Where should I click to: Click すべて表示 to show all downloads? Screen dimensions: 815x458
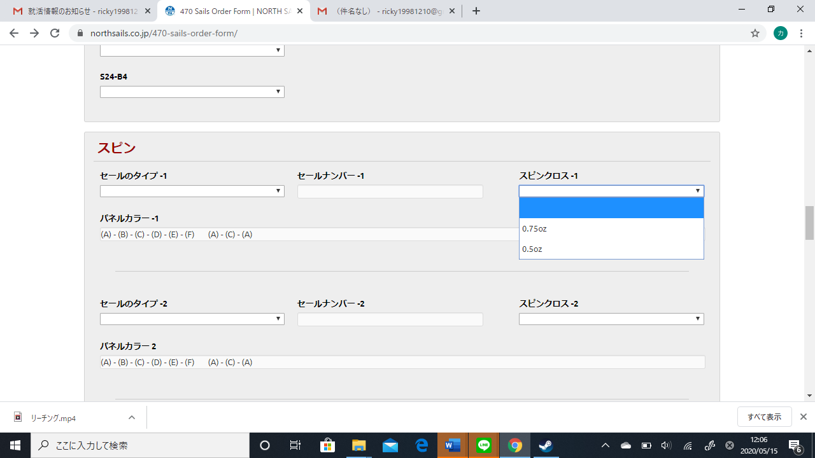click(764, 417)
